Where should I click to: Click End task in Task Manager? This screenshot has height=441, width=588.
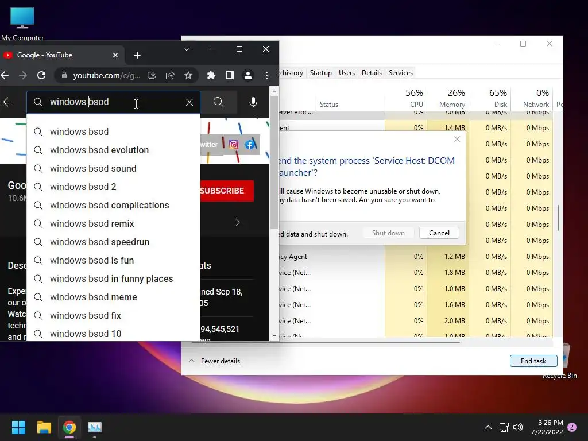(x=533, y=361)
